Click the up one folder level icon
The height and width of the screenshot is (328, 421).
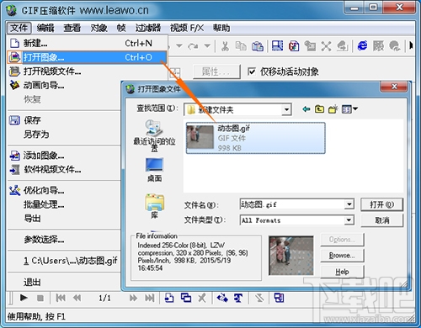pos(319,109)
